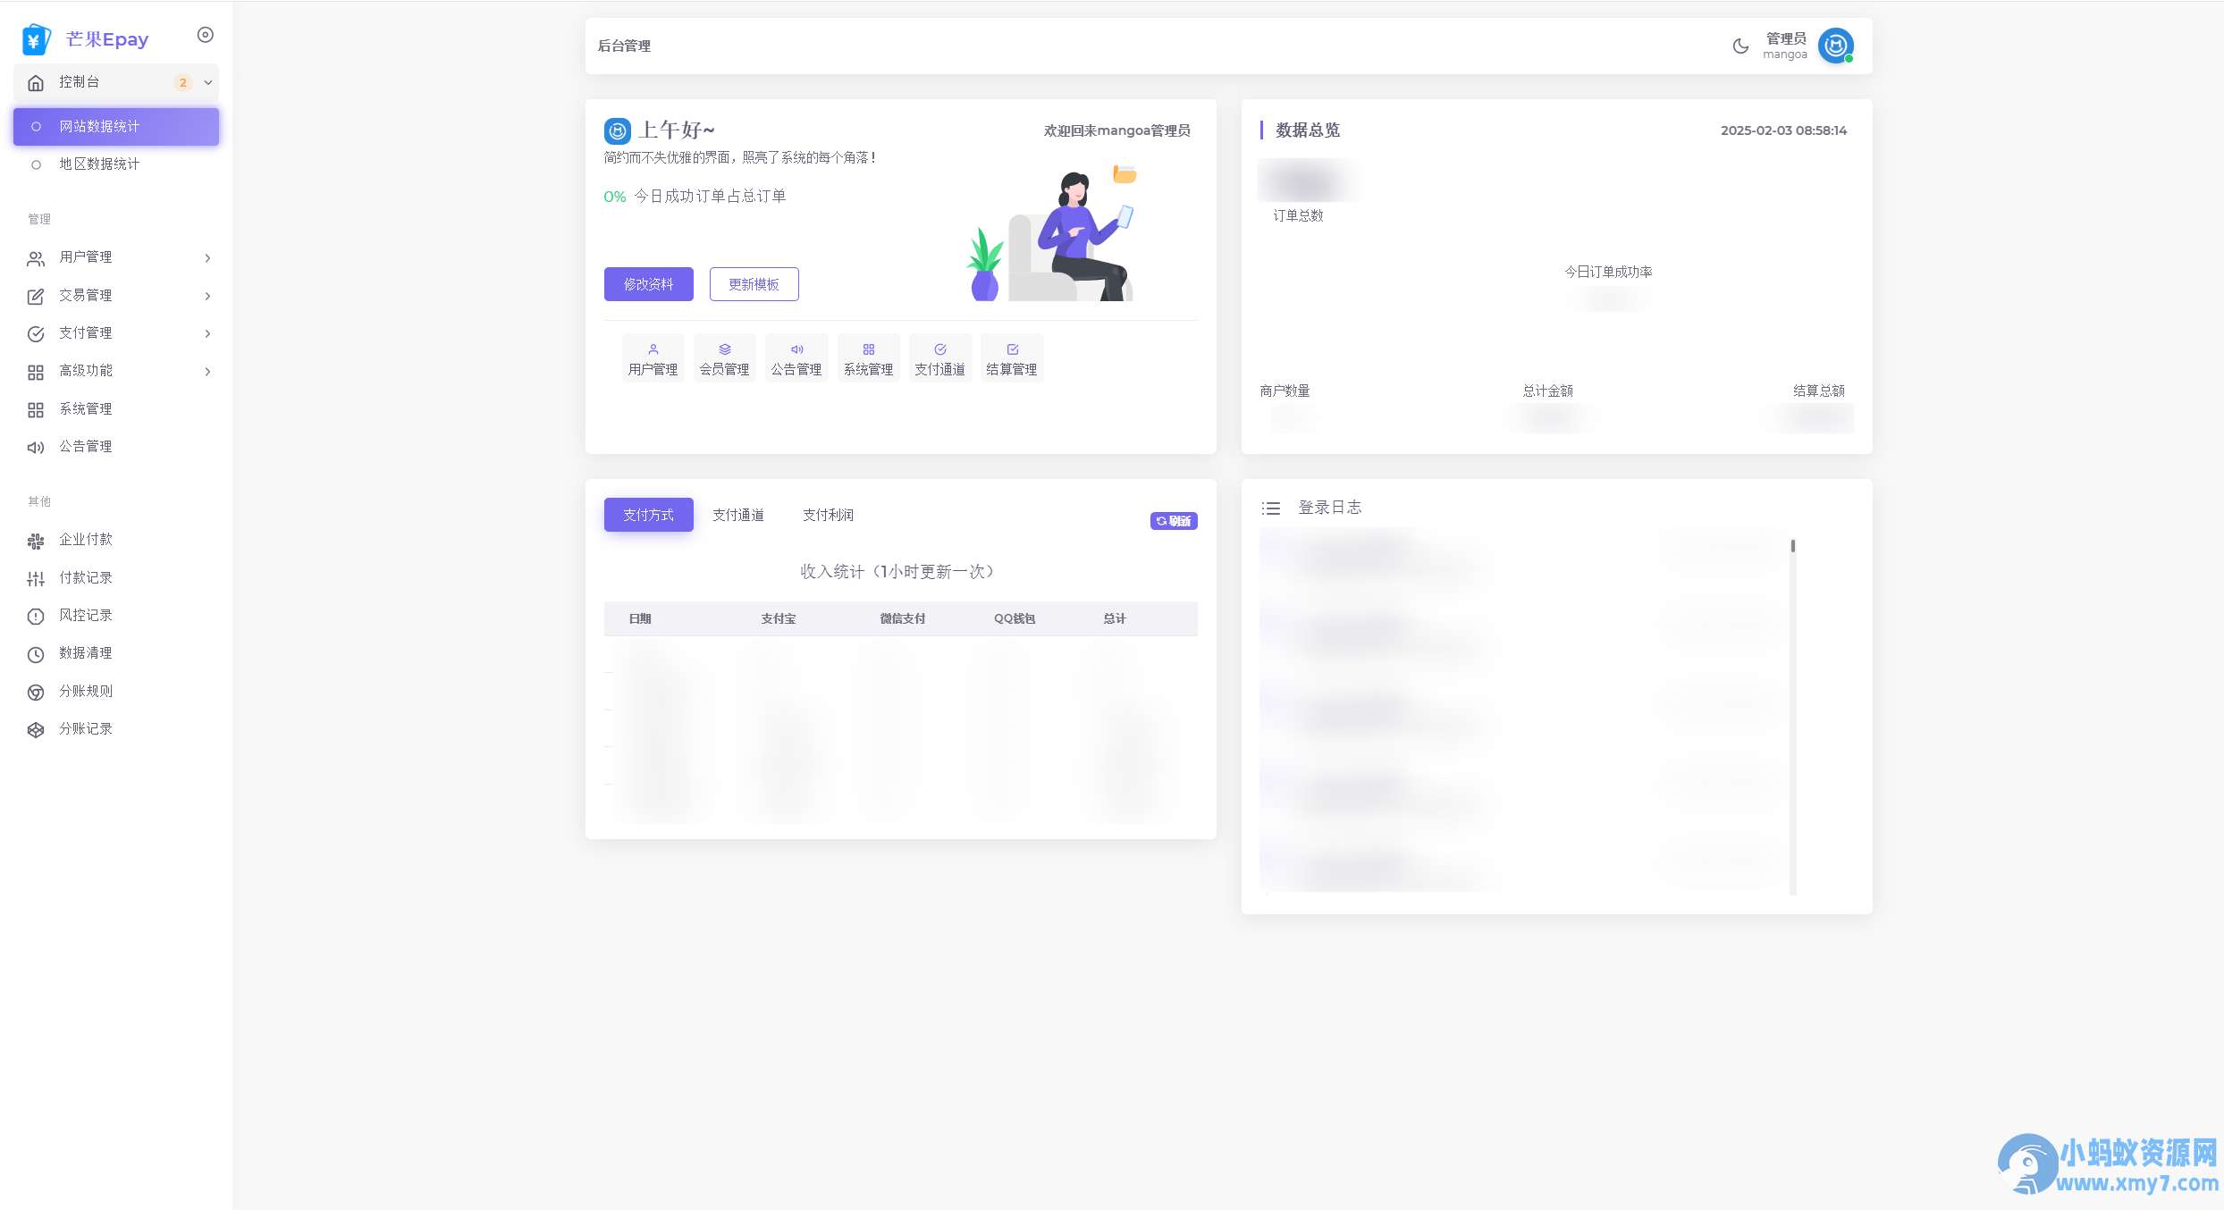The width and height of the screenshot is (2224, 1210).
Task: Toggle dark mode moon icon
Action: click(1740, 46)
